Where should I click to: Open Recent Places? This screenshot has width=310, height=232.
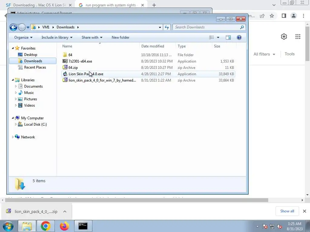(x=35, y=67)
